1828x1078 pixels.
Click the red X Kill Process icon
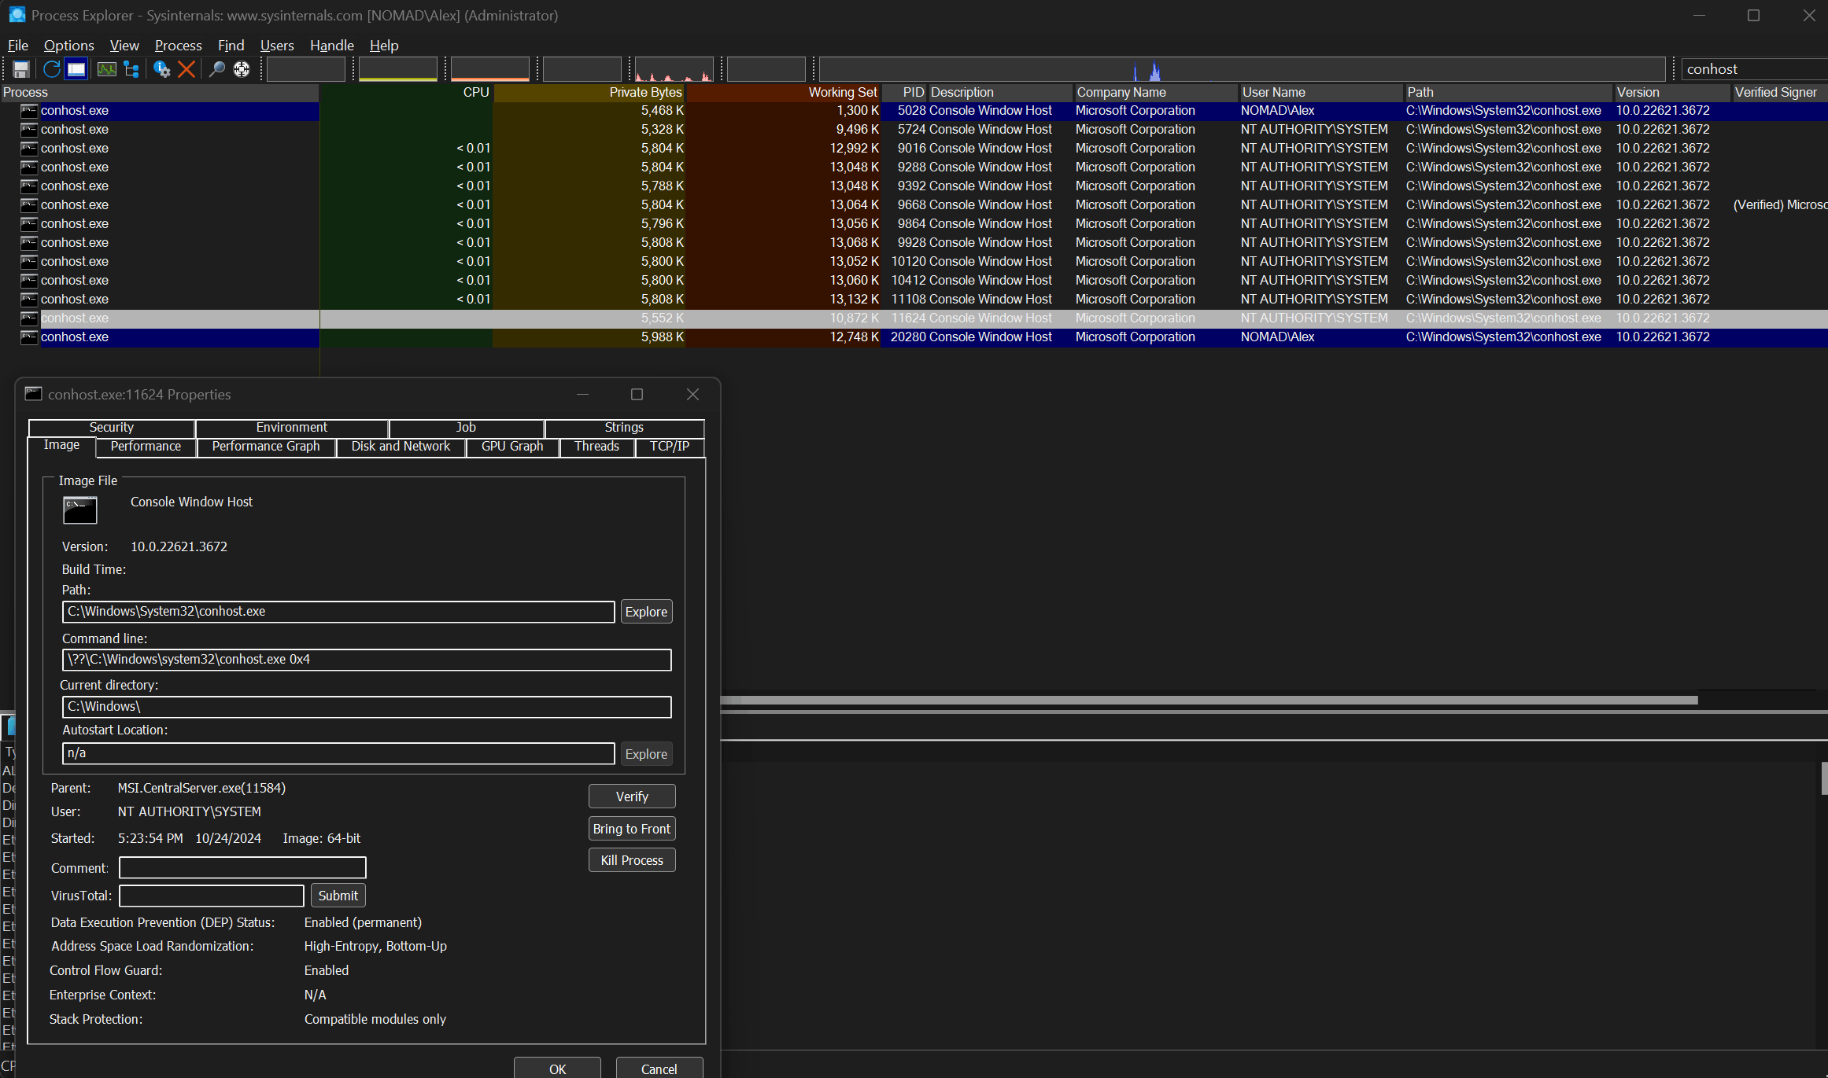pos(186,69)
